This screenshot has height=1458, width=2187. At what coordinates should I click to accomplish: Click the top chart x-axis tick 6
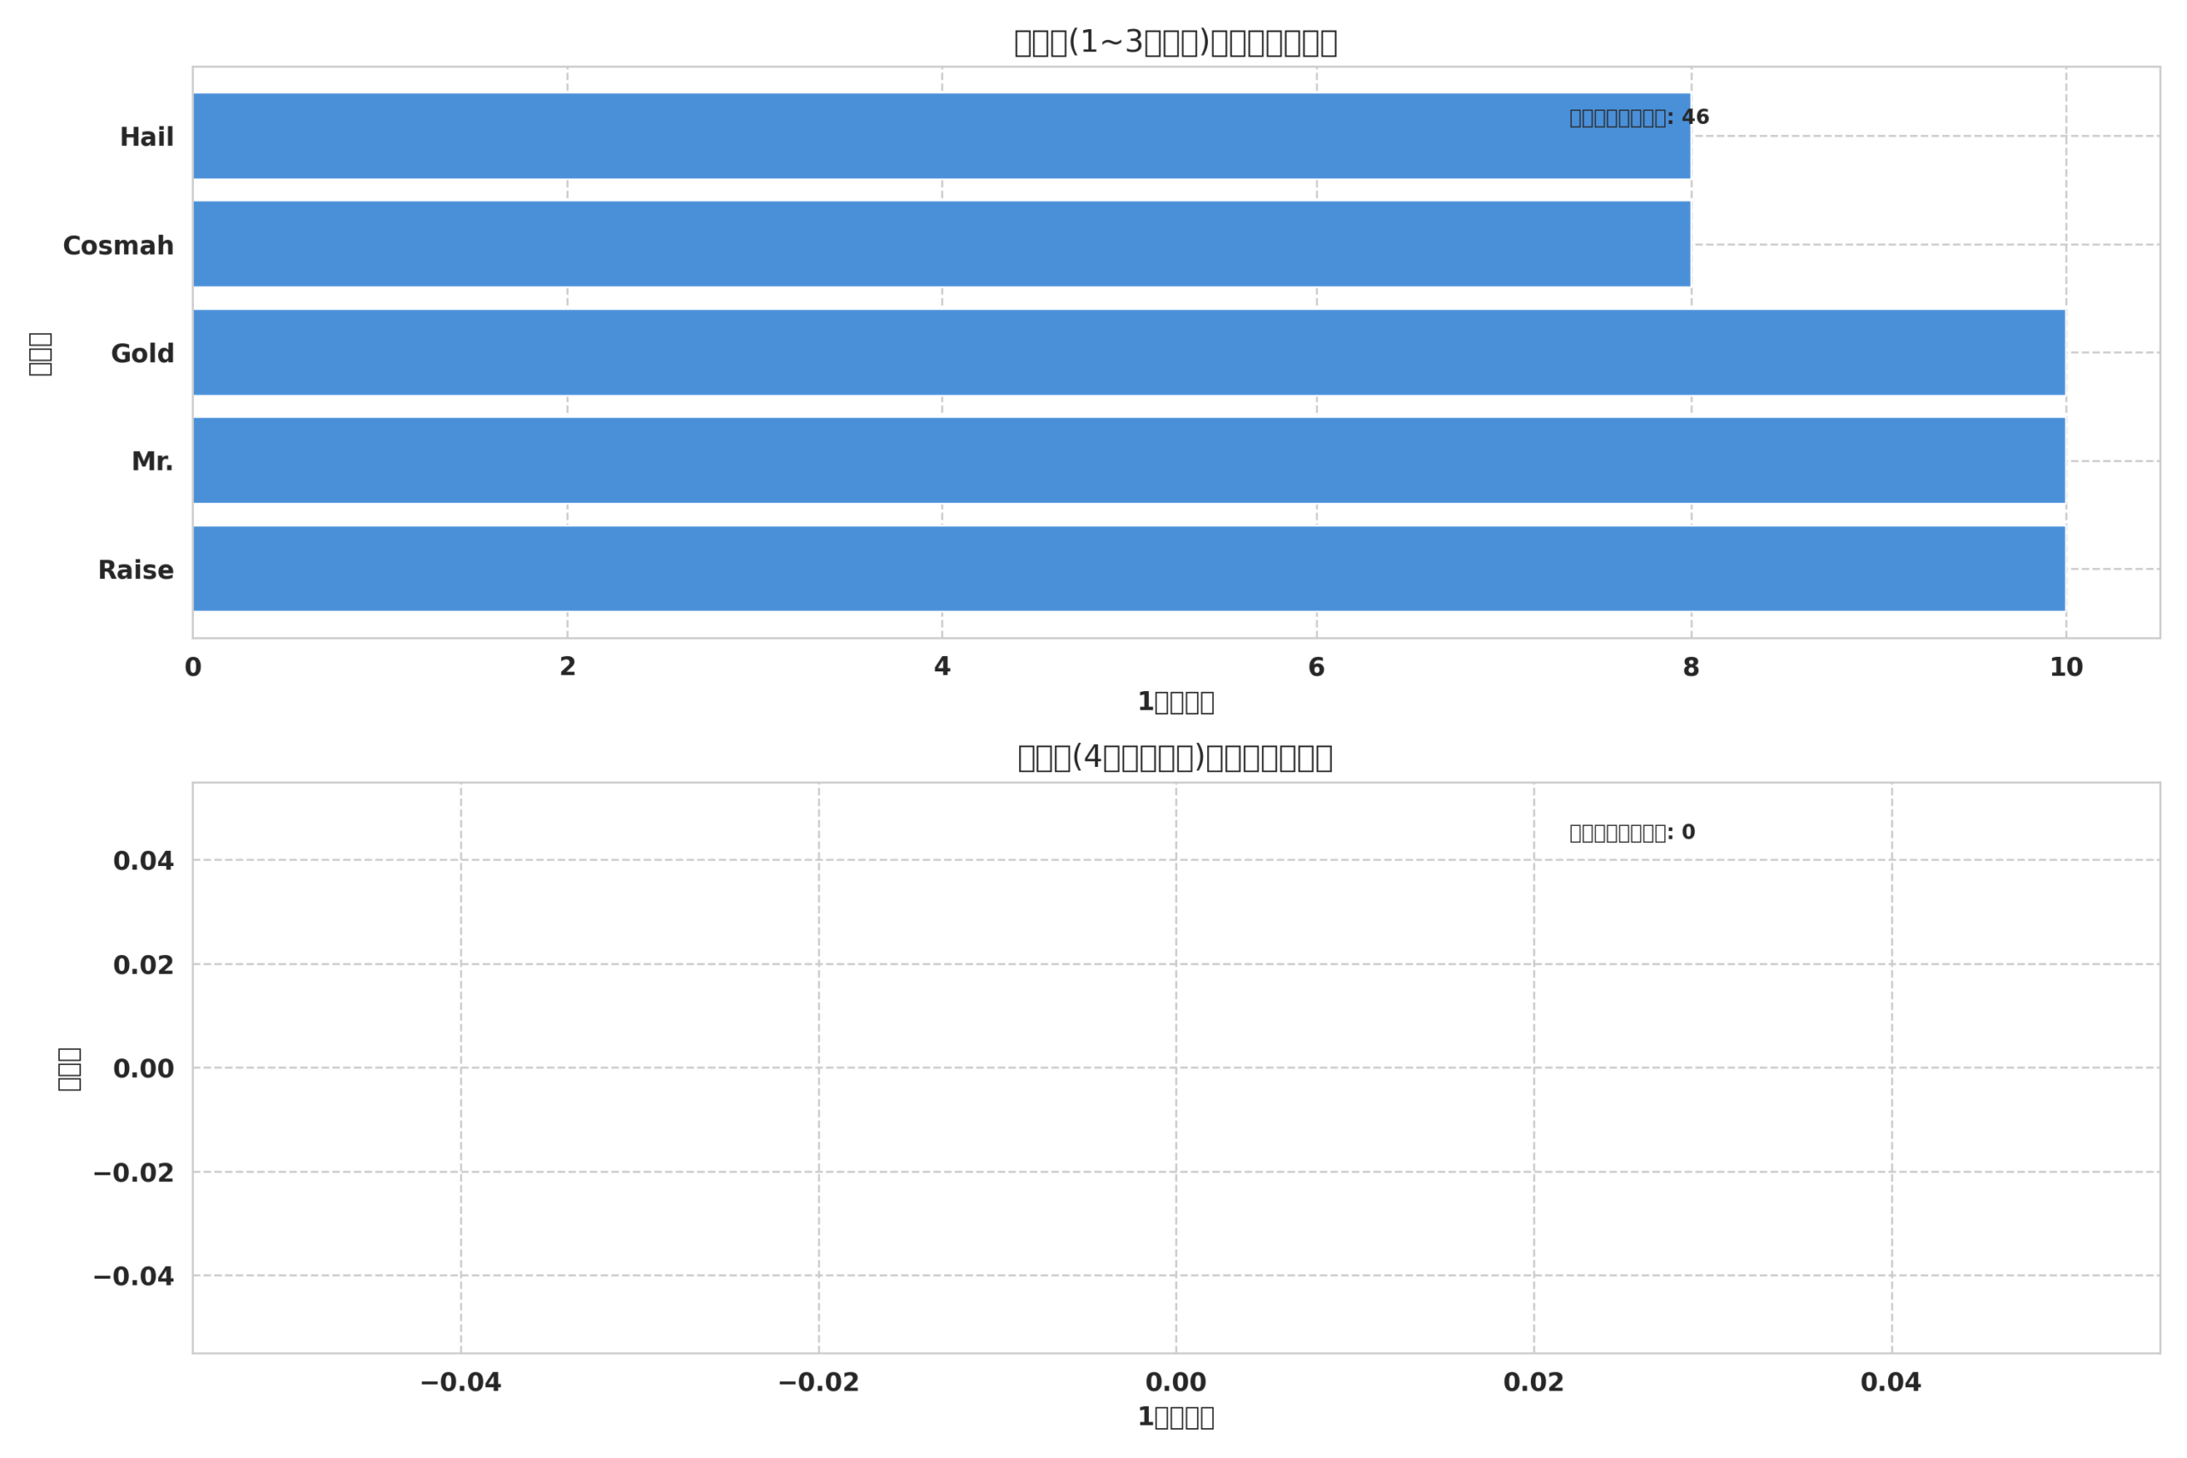tap(1316, 668)
